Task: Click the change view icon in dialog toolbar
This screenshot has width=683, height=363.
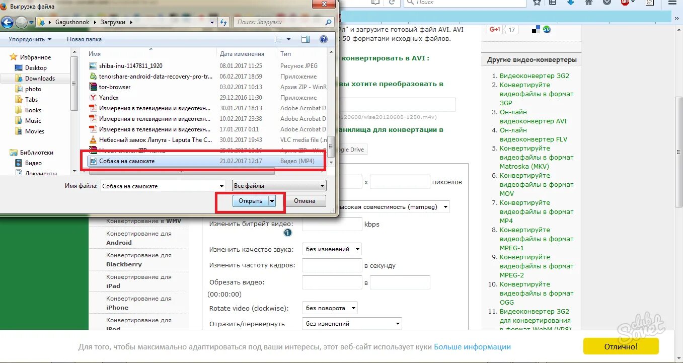Action: click(278, 39)
